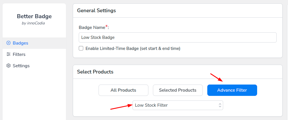Enable the Limited-Time Badge checkbox
Image resolution: width=288 pixels, height=120 pixels.
coord(81,49)
